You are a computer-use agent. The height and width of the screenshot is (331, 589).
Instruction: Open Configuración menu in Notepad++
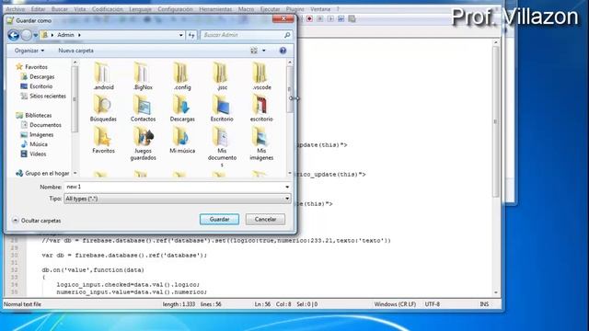(x=175, y=9)
